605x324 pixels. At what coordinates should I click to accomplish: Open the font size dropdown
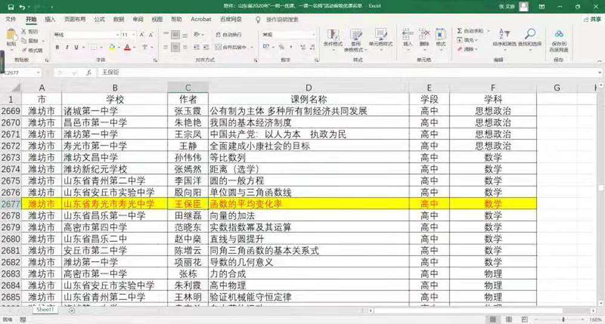(133, 35)
